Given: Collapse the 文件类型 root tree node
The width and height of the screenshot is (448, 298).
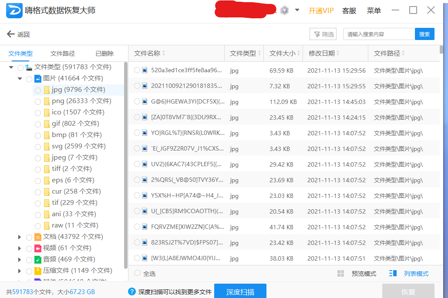Looking at the screenshot, I should [x=11, y=67].
